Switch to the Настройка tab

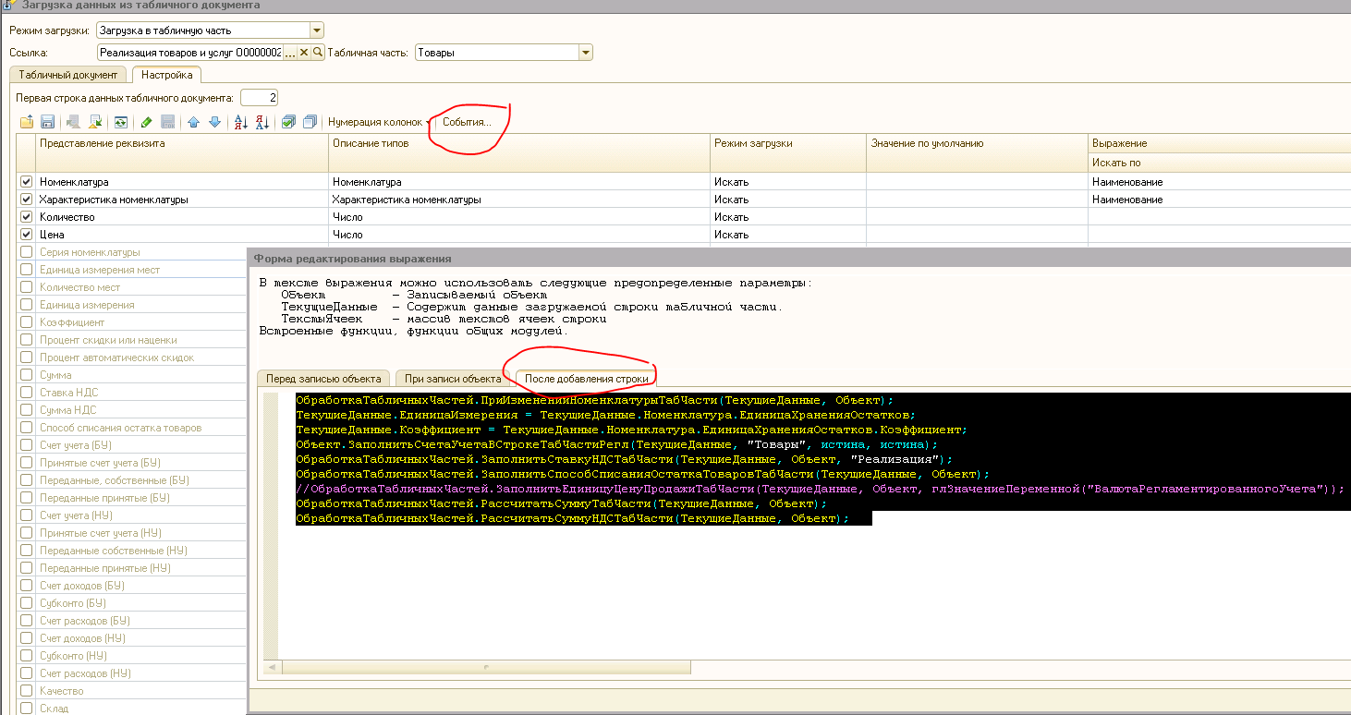(167, 75)
